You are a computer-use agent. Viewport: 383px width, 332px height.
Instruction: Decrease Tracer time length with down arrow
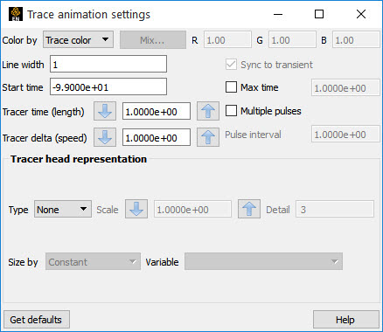point(105,111)
